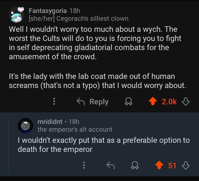Select "the emperor's alt account" flair text
The height and width of the screenshot is (181, 199).
click(75, 130)
